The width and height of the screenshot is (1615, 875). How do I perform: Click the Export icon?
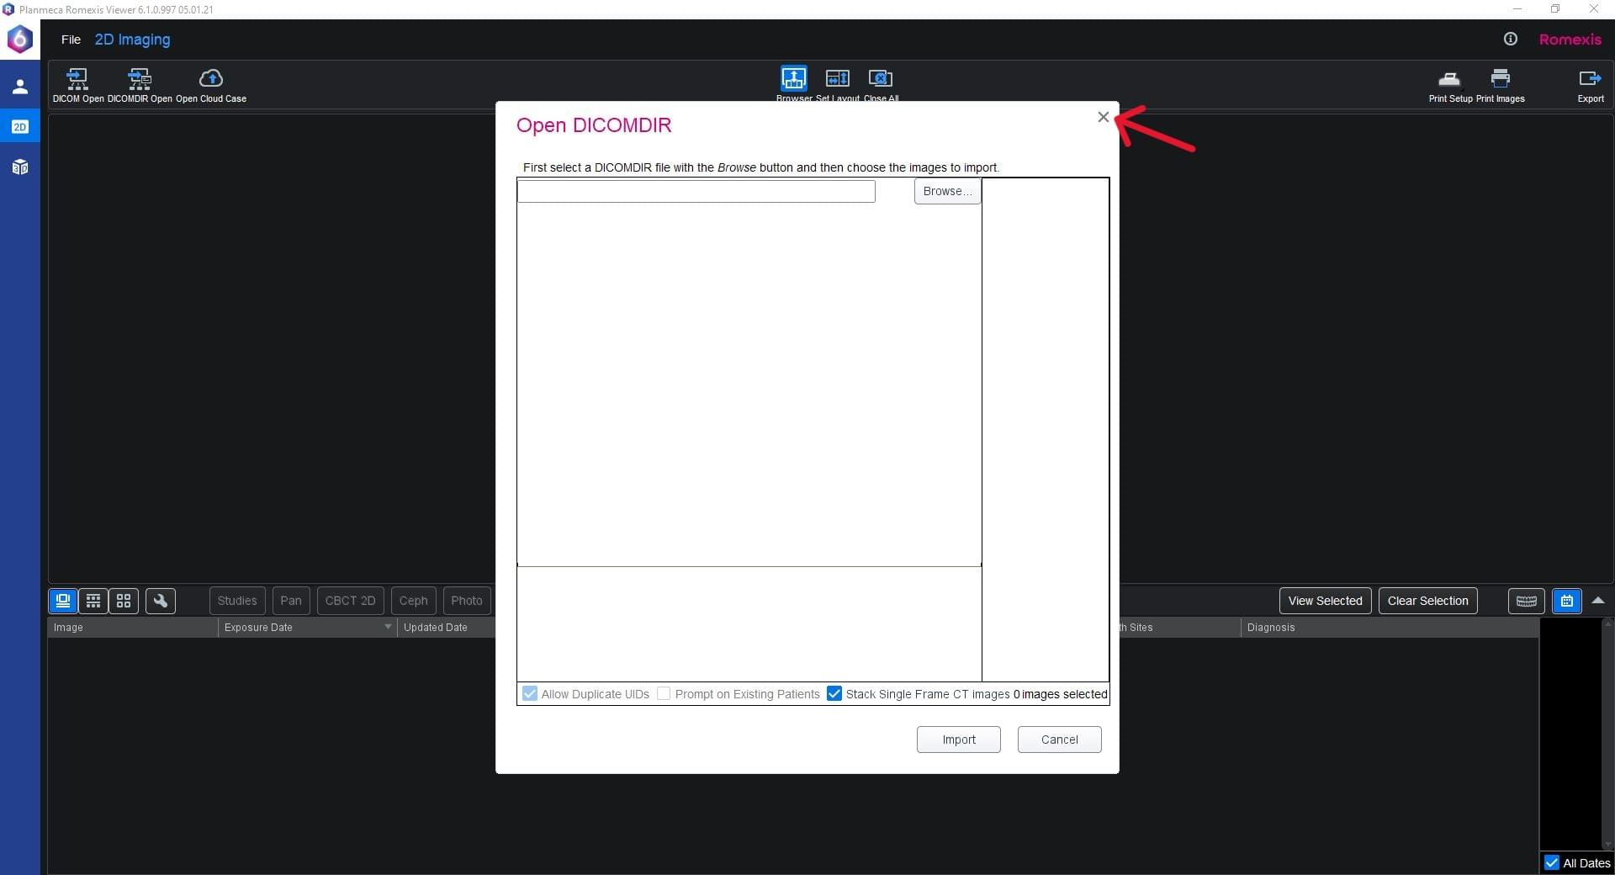point(1590,80)
